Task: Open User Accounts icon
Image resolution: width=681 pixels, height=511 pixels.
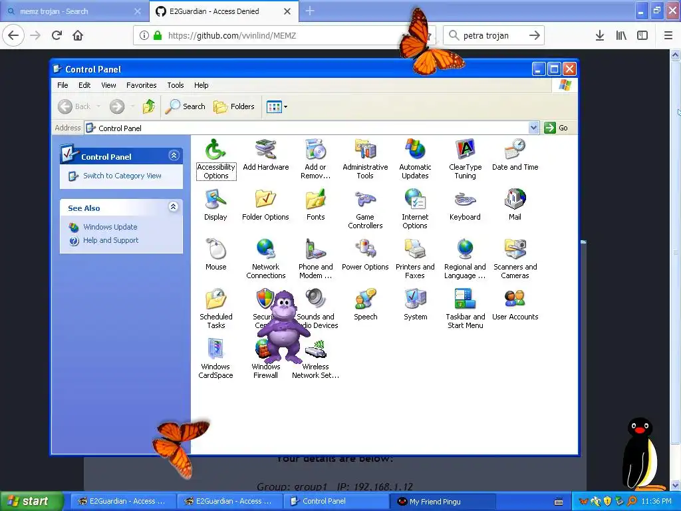Action: pyautogui.click(x=515, y=305)
